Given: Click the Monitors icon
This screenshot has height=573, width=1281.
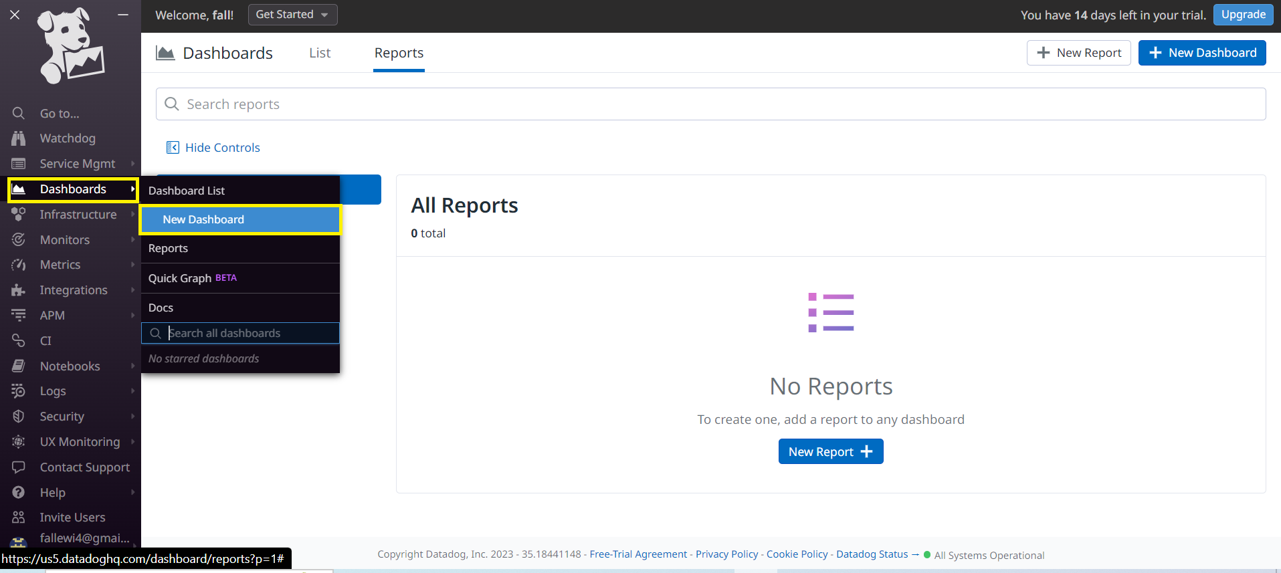Looking at the screenshot, I should [19, 239].
